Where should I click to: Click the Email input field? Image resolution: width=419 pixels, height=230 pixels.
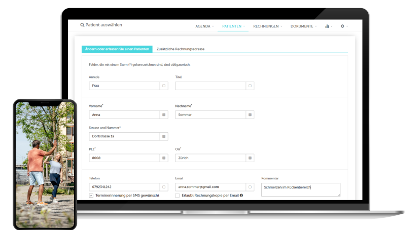(x=211, y=187)
